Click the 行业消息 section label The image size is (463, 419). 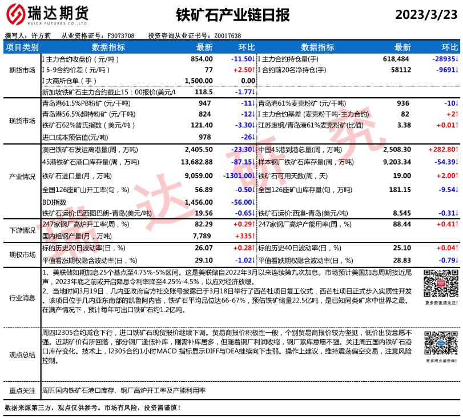coord(22,297)
